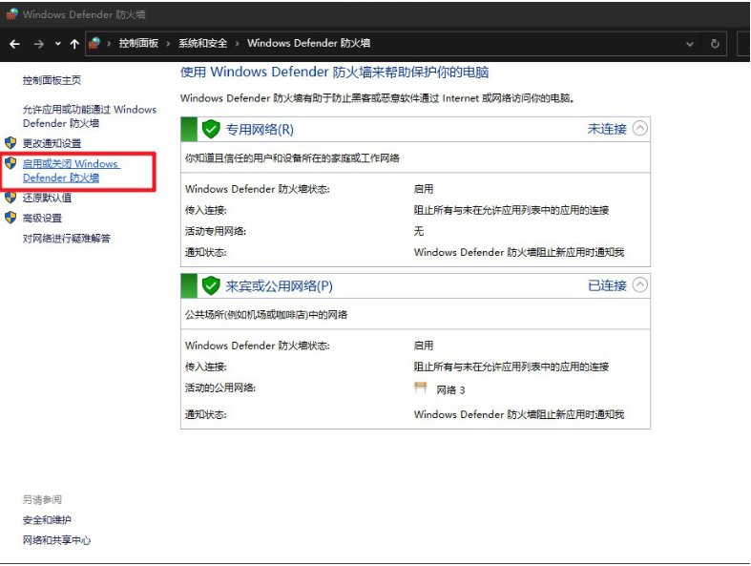The height and width of the screenshot is (566, 751).
Task: Select the 控制面板 breadcrumb
Action: click(x=138, y=44)
